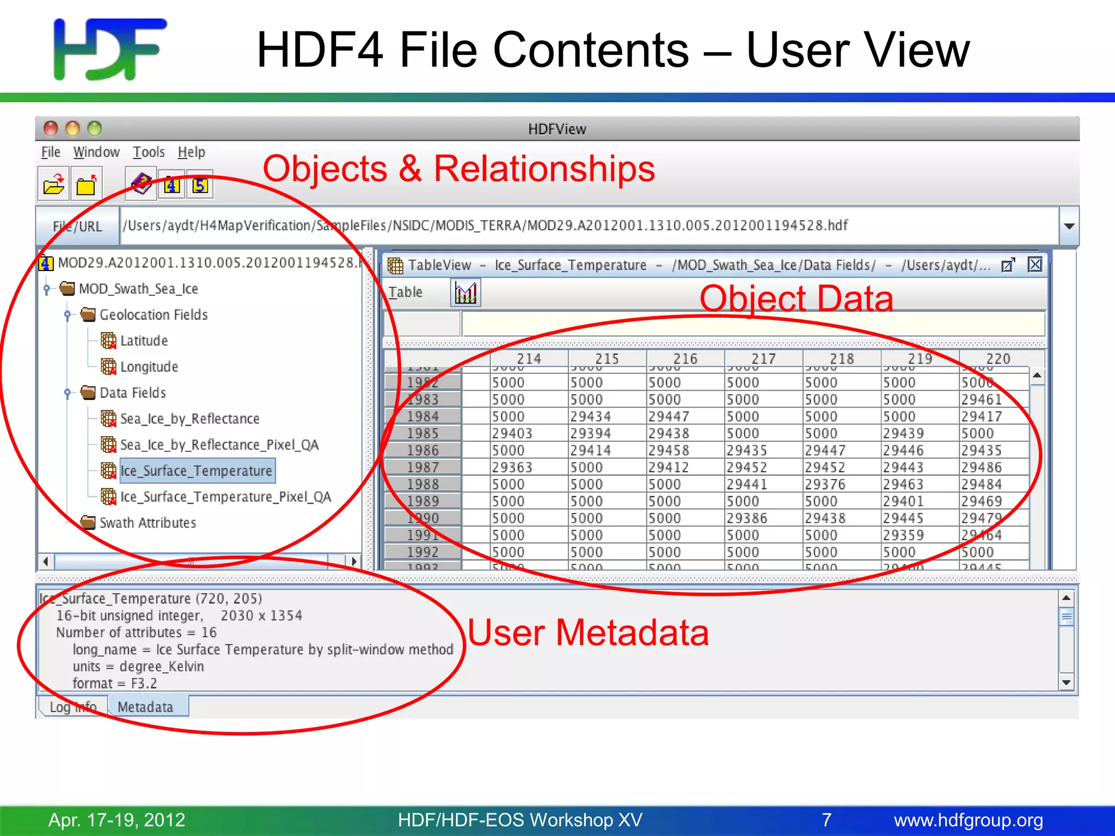Click cell 29376 in row 1988

pyautogui.click(x=842, y=484)
